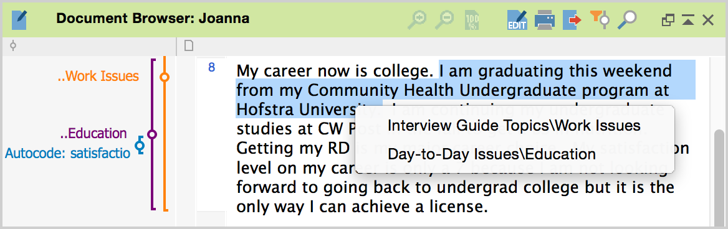The height and width of the screenshot is (229, 728).
Task: Select the Autocode: satisfactio label
Action: [68, 153]
